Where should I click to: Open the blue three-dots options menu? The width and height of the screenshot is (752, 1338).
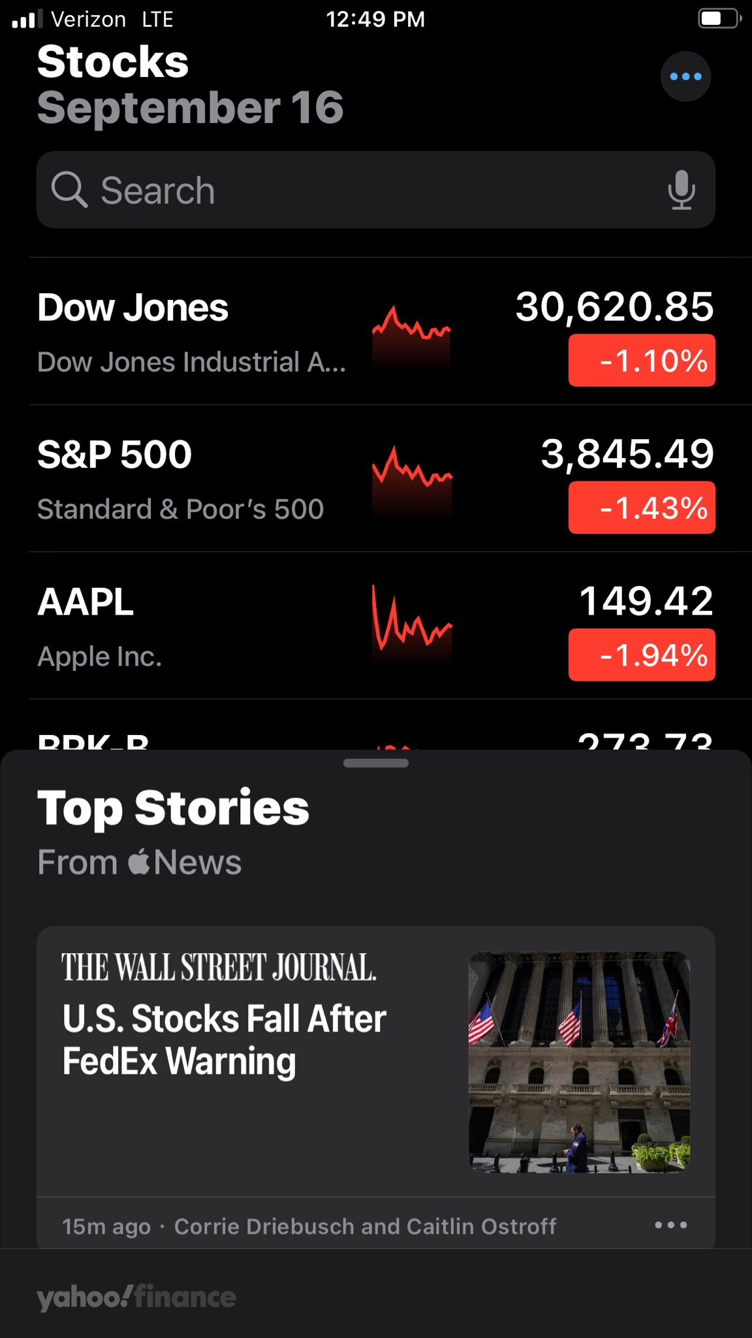click(x=685, y=76)
